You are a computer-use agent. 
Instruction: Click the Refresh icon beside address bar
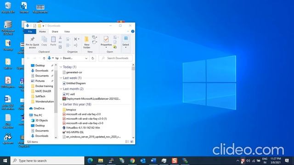tap(93, 58)
